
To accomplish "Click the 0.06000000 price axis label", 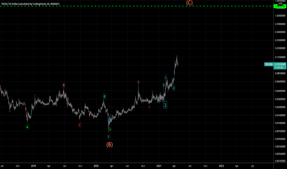I will [280, 81].
